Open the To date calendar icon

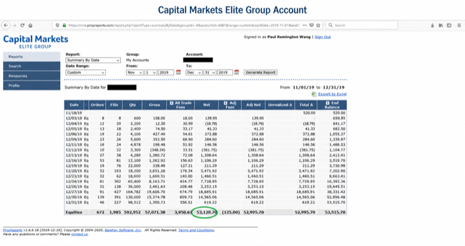[236, 72]
